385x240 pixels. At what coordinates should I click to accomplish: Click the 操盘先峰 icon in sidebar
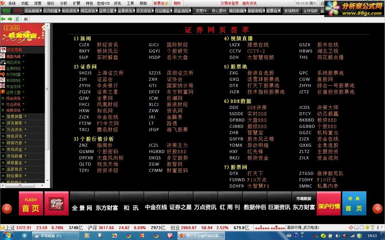tap(3, 56)
